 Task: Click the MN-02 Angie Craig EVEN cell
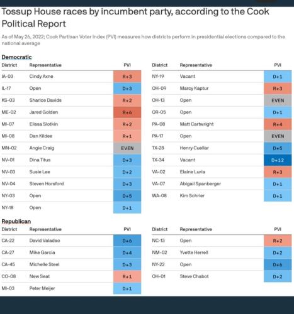(x=127, y=148)
